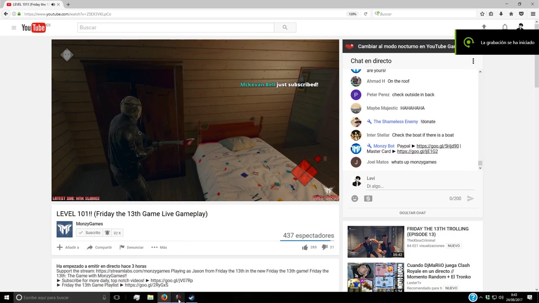This screenshot has height=303, width=539.
Task: Click the 120% zoom level indicator
Action: click(x=352, y=14)
